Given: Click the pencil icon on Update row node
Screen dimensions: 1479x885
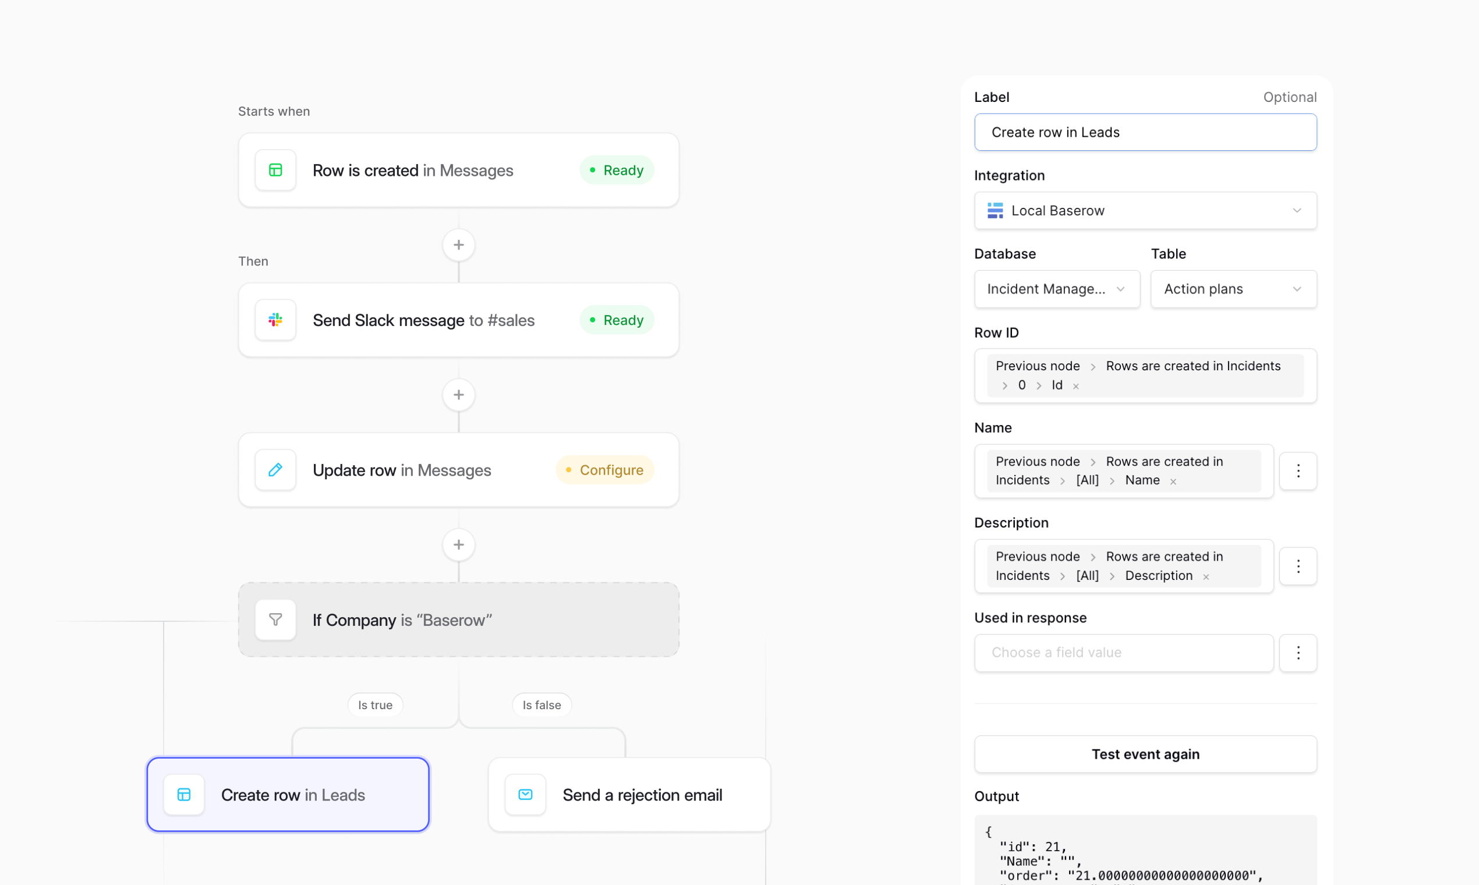Looking at the screenshot, I should click(275, 469).
